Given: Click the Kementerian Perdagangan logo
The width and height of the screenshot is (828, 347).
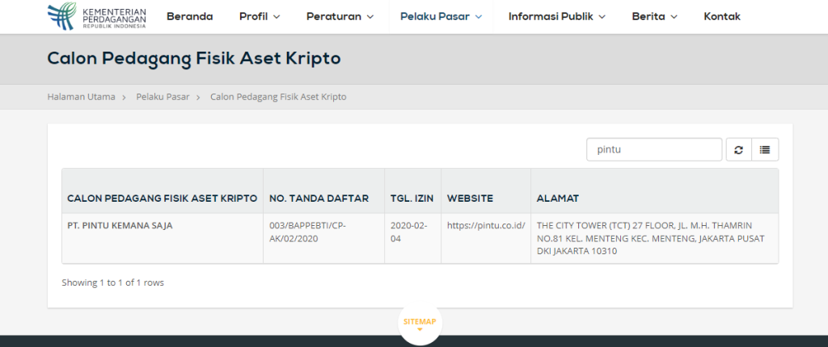Looking at the screenshot, I should pyautogui.click(x=97, y=16).
